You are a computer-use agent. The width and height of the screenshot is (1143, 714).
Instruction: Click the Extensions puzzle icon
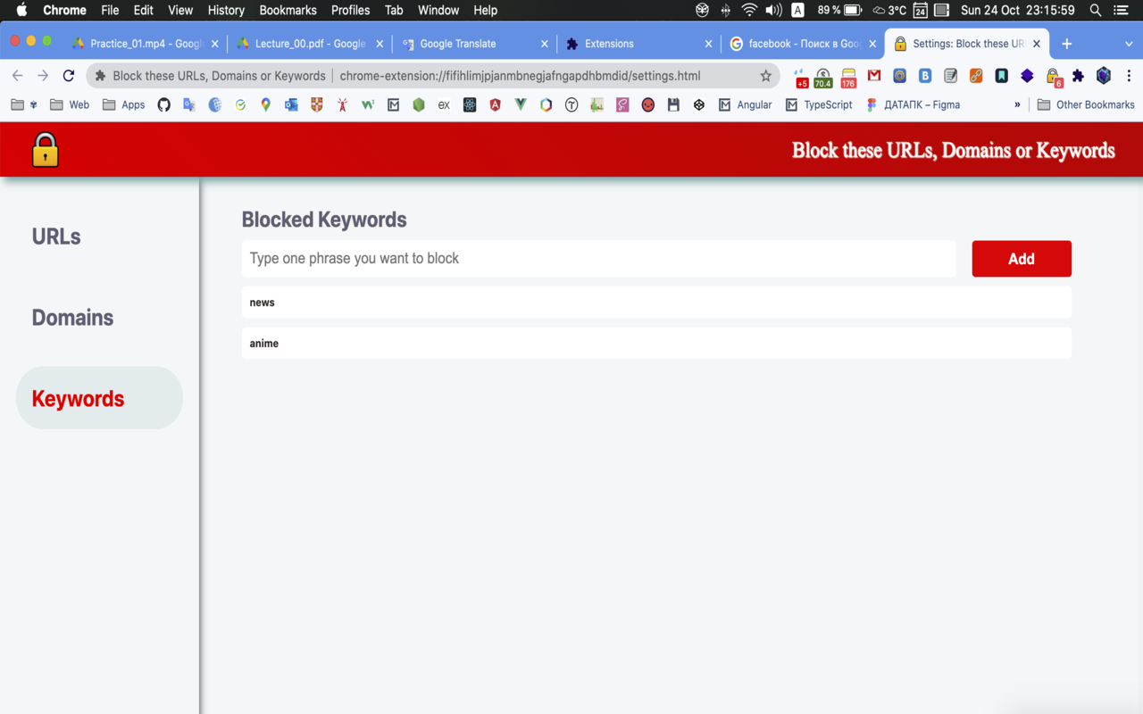tap(1078, 76)
